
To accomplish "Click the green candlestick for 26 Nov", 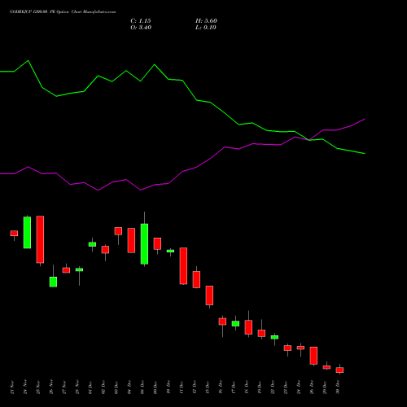I will click(53, 282).
